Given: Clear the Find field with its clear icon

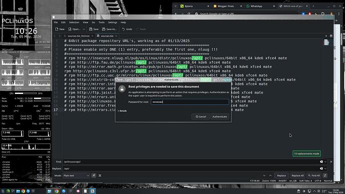Looking at the screenshot, I should pos(321,161).
